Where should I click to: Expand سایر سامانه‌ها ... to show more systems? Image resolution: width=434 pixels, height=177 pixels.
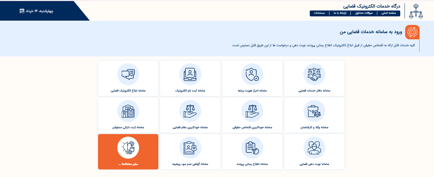128,164
